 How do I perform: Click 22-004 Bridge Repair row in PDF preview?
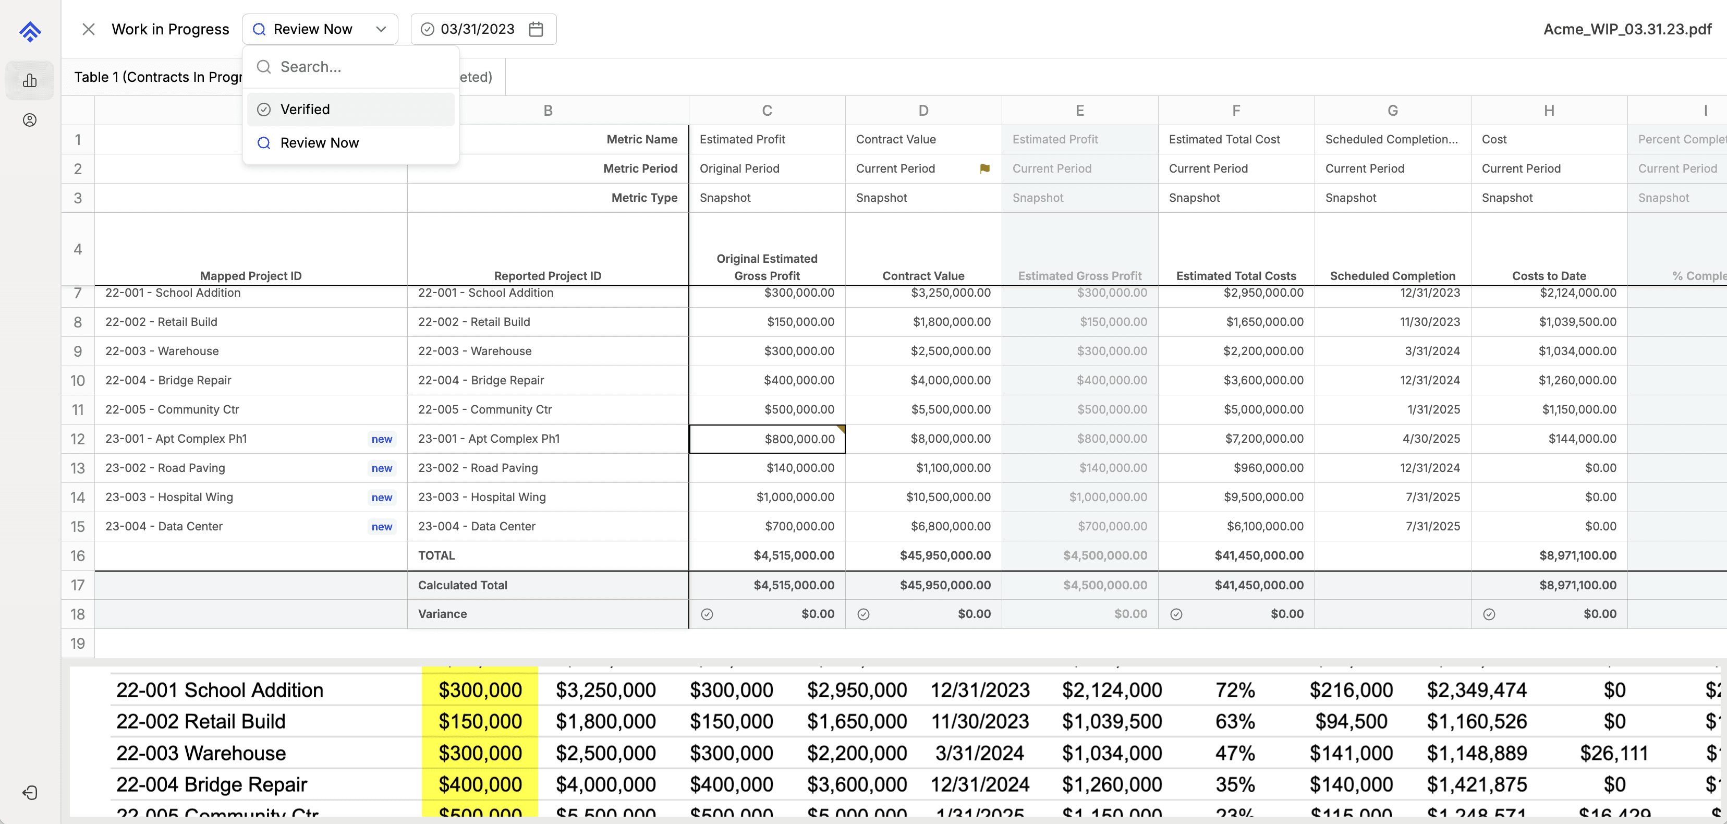[211, 784]
